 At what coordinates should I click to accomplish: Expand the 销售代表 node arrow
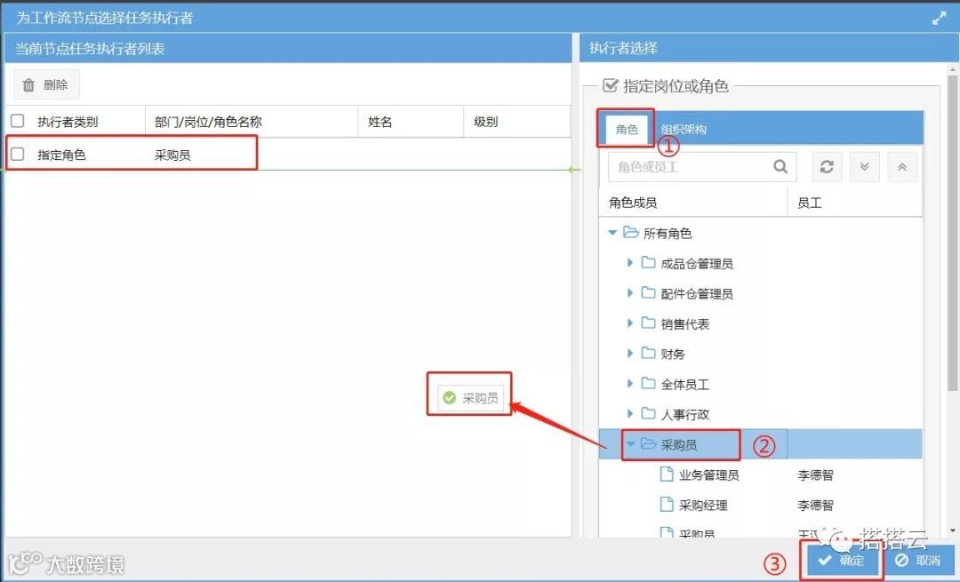pos(630,323)
